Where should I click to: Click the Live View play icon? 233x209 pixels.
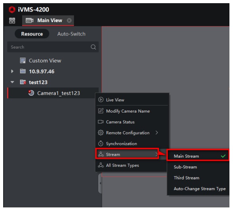tap(101, 100)
